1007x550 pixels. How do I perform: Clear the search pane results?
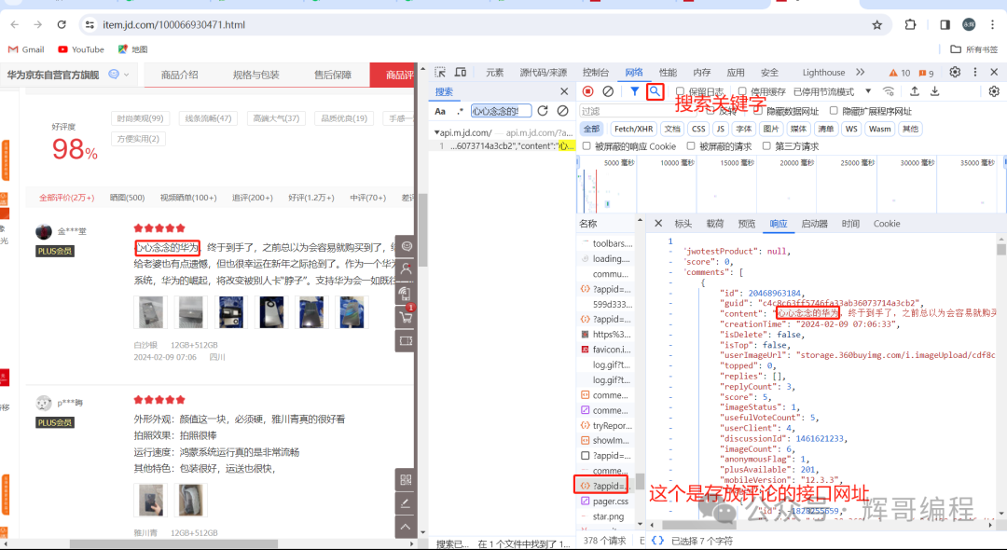point(562,110)
